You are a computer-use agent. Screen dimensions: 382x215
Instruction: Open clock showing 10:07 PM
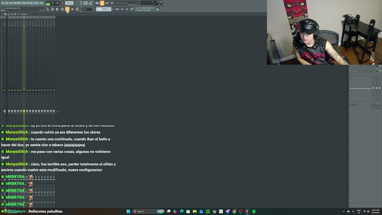tap(375, 211)
